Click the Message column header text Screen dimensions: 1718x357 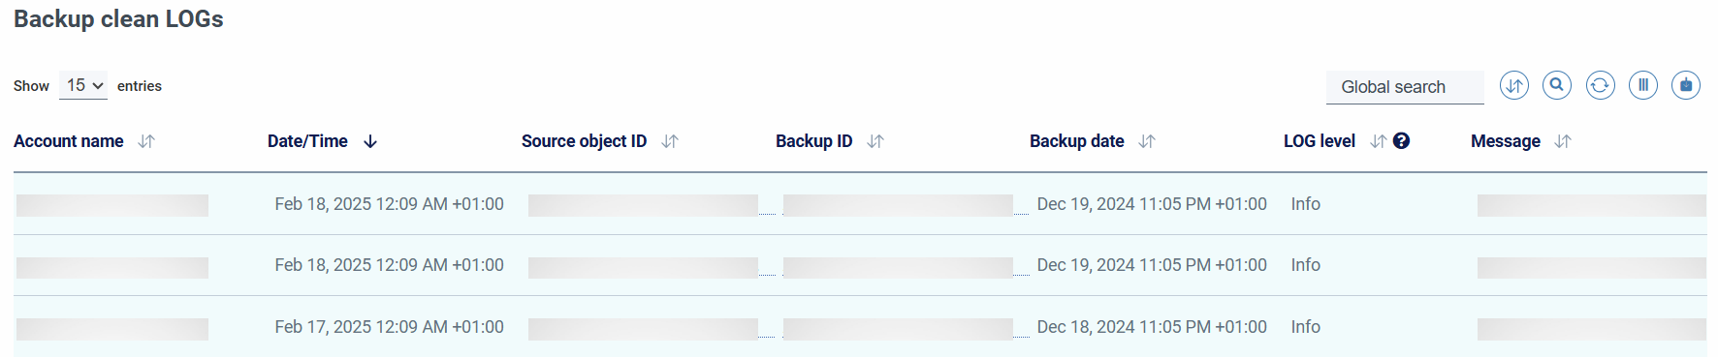(x=1505, y=141)
